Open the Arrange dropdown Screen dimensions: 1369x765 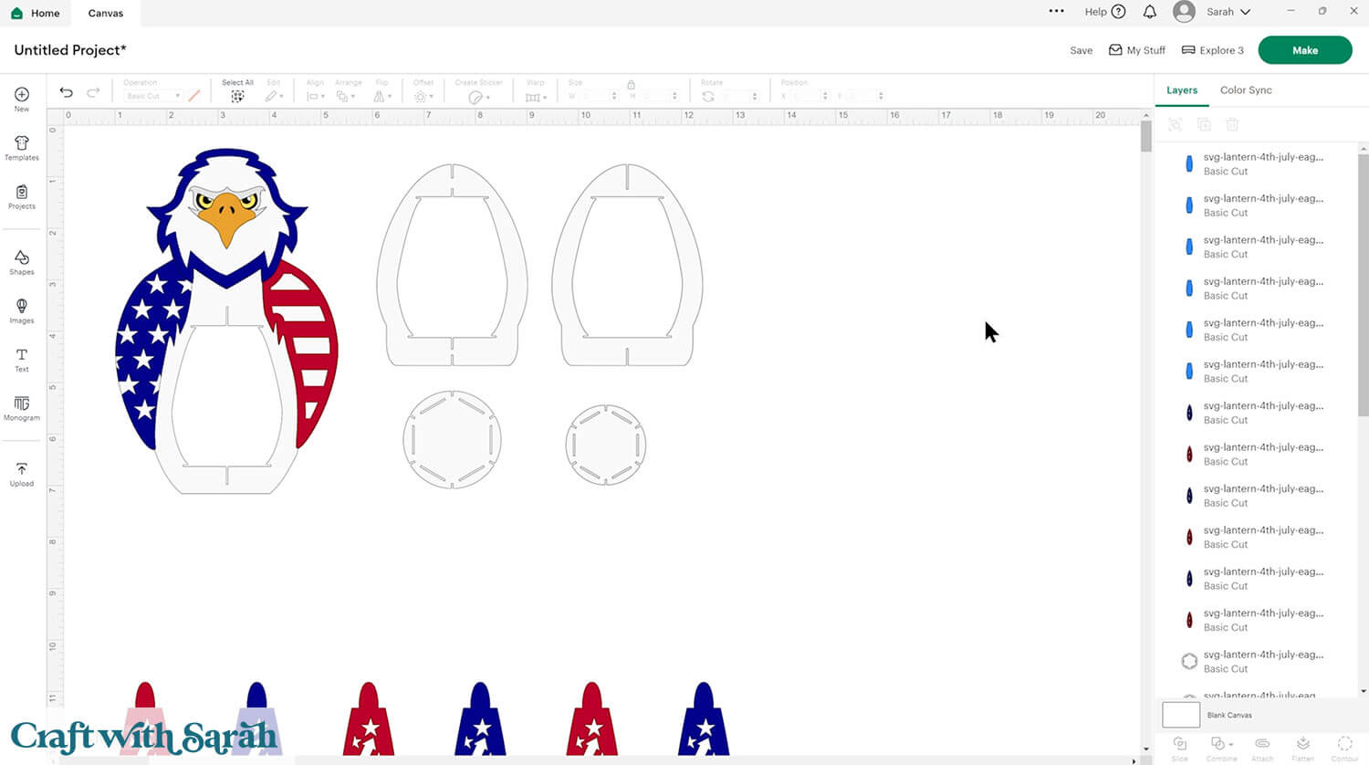(346, 96)
